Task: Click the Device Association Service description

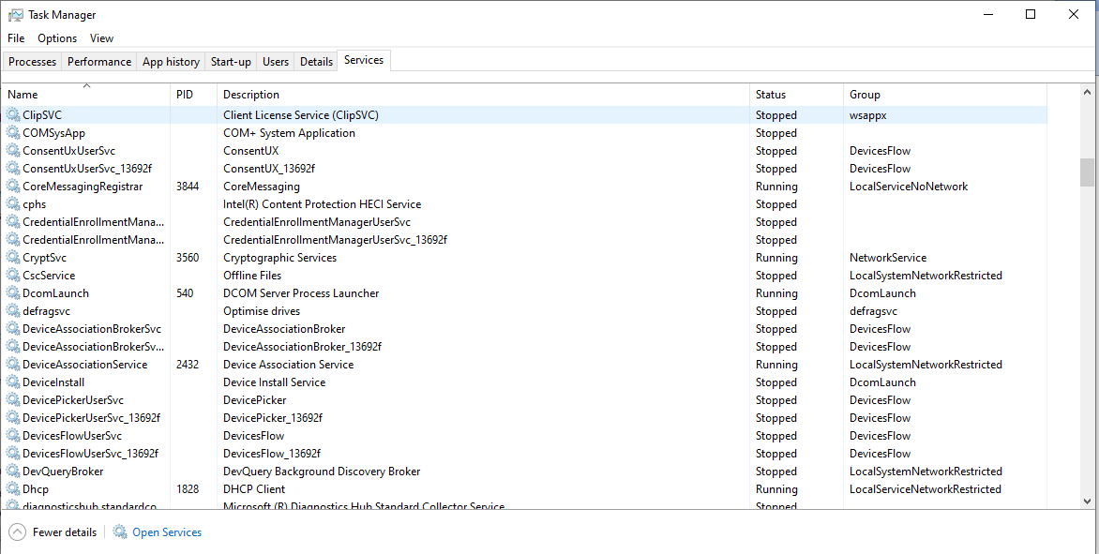Action: coord(288,365)
